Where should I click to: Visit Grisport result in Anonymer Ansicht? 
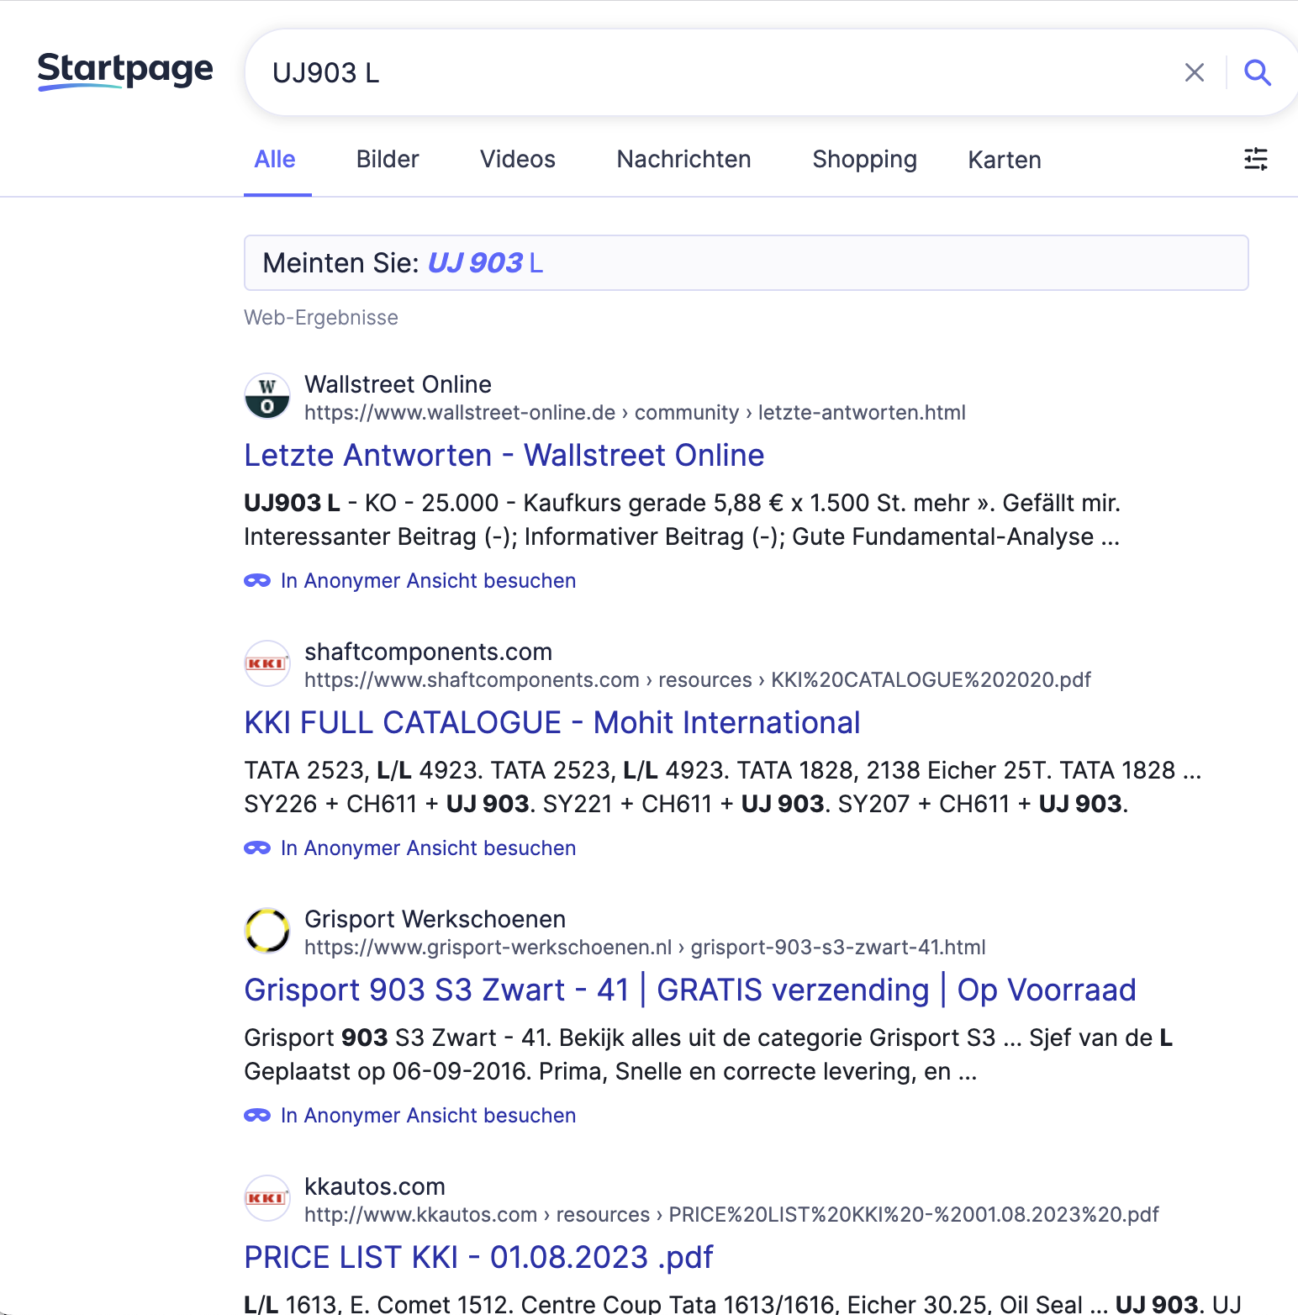428,1116
